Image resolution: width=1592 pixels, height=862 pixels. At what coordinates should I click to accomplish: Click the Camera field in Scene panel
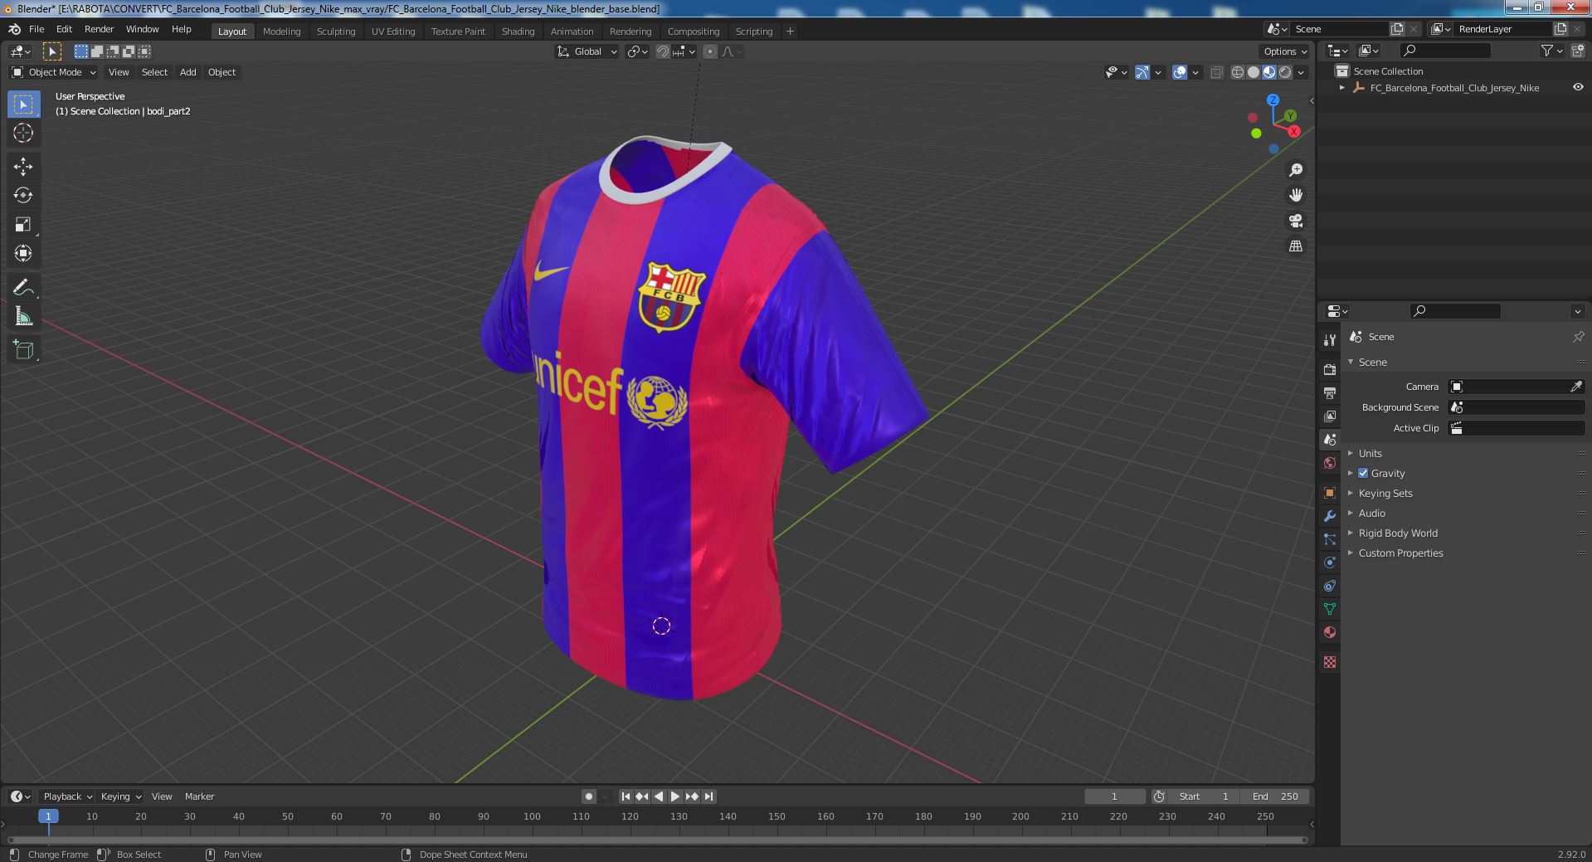1517,387
